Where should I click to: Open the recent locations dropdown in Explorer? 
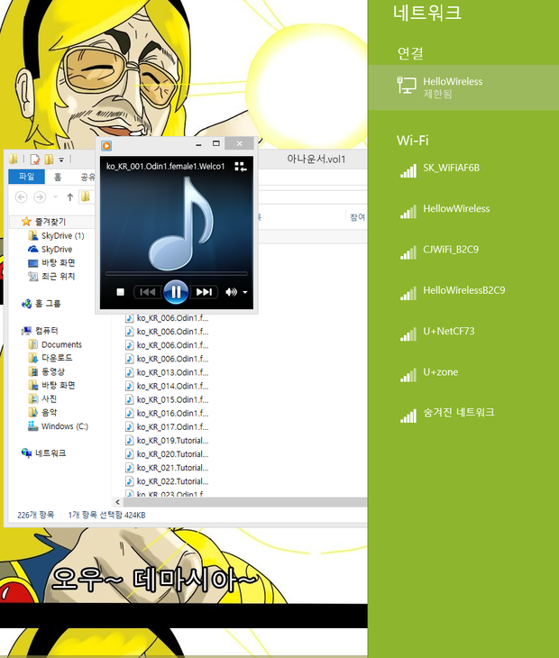tap(55, 196)
